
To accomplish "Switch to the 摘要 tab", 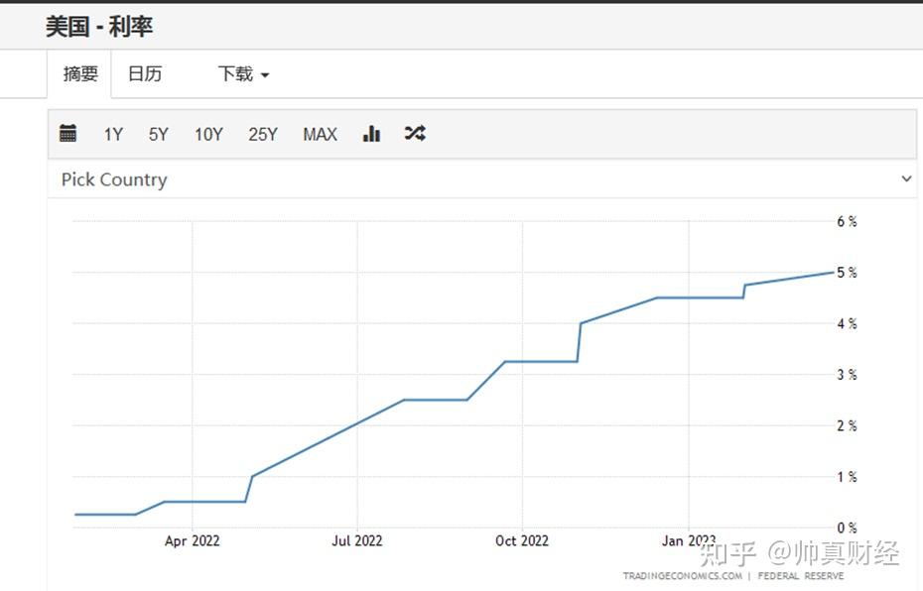I will click(80, 74).
